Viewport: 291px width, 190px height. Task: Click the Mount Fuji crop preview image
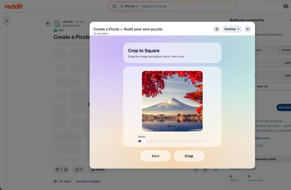(172, 101)
